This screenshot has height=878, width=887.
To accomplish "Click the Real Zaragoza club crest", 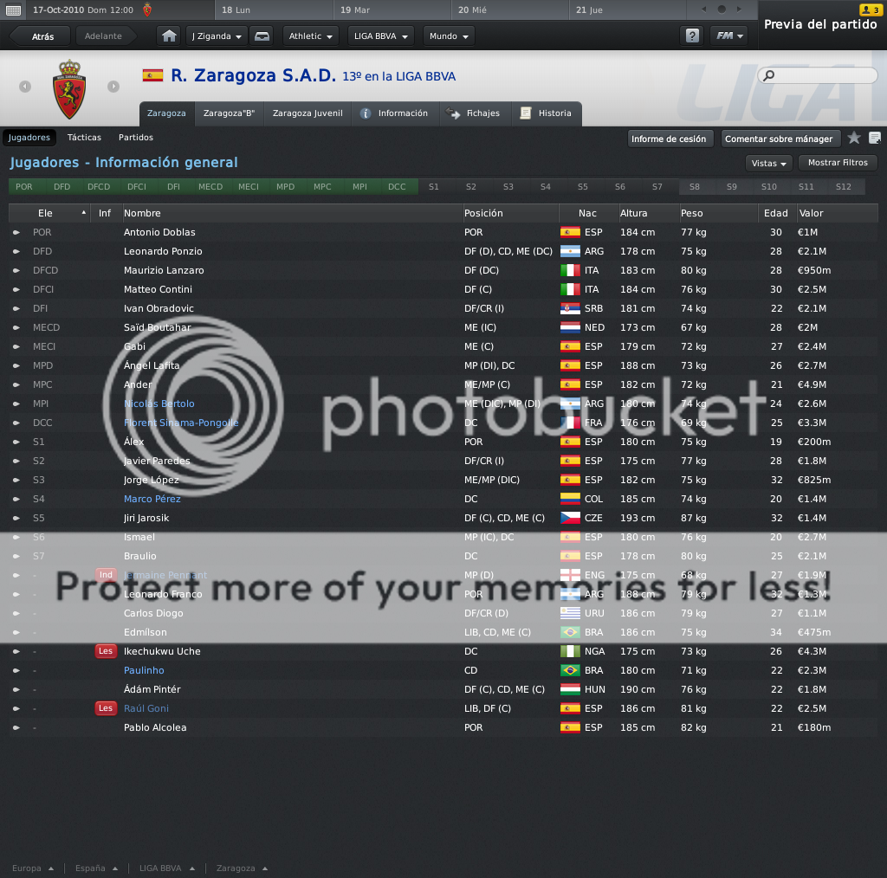I will pyautogui.click(x=69, y=89).
